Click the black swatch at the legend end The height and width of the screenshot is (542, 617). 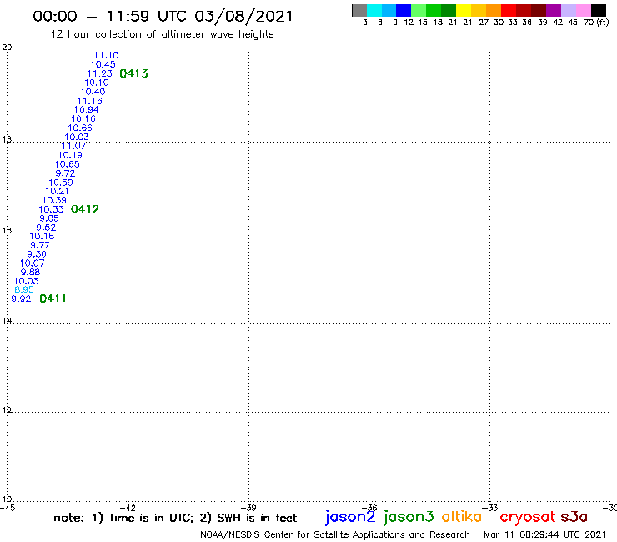(599, 10)
